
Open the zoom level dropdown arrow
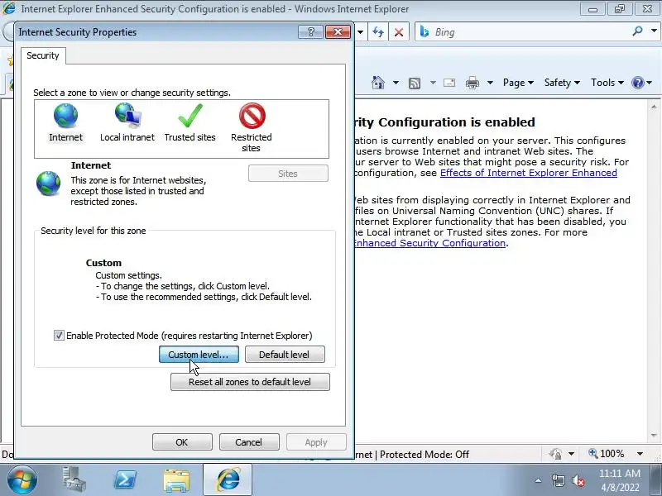coord(640,454)
